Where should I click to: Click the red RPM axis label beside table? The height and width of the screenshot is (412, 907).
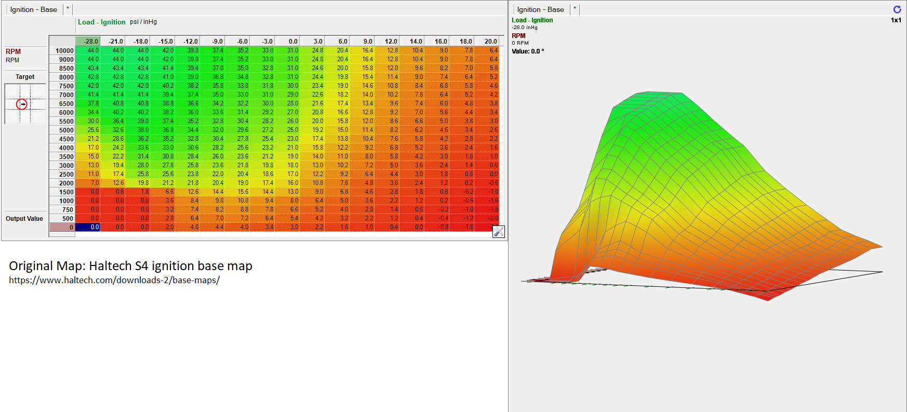click(14, 51)
